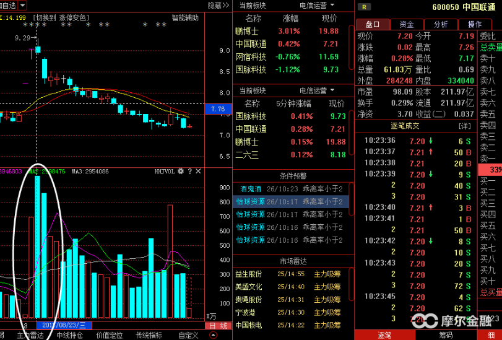Select the 逐笔 tab at the bottom
This screenshot has height=340, width=502.
coord(384,335)
